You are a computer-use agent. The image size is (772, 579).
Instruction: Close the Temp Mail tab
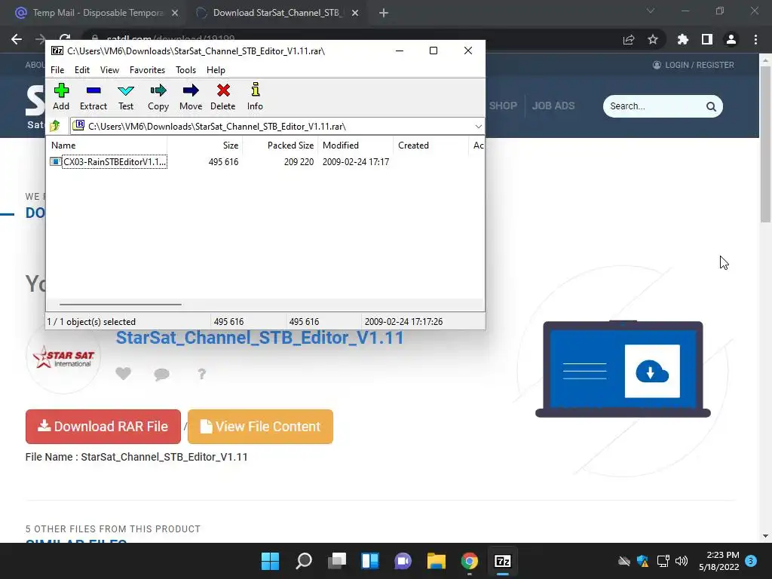[x=175, y=13]
